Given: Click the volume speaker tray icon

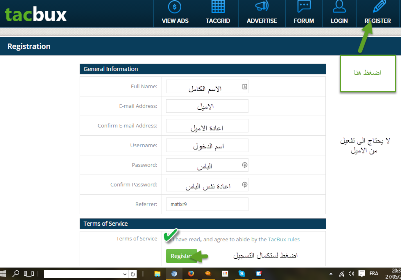Looking at the screenshot, I should click(352, 274).
